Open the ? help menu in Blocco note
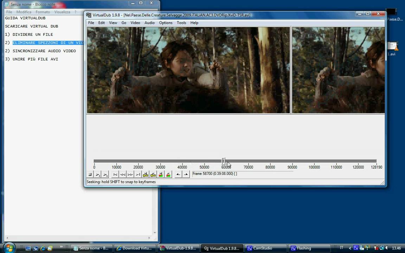Image resolution: width=405 pixels, height=253 pixels. (x=76, y=12)
